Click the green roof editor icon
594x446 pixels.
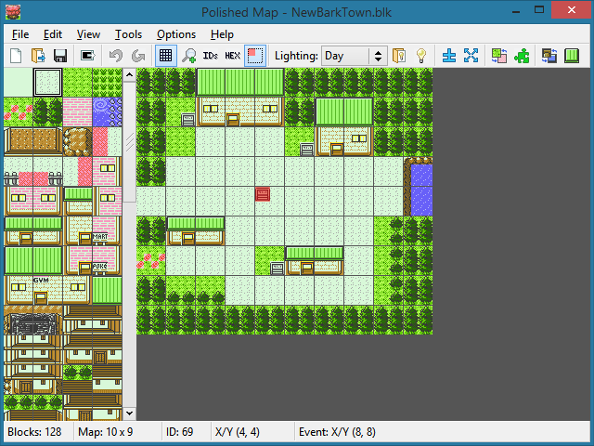pos(572,56)
